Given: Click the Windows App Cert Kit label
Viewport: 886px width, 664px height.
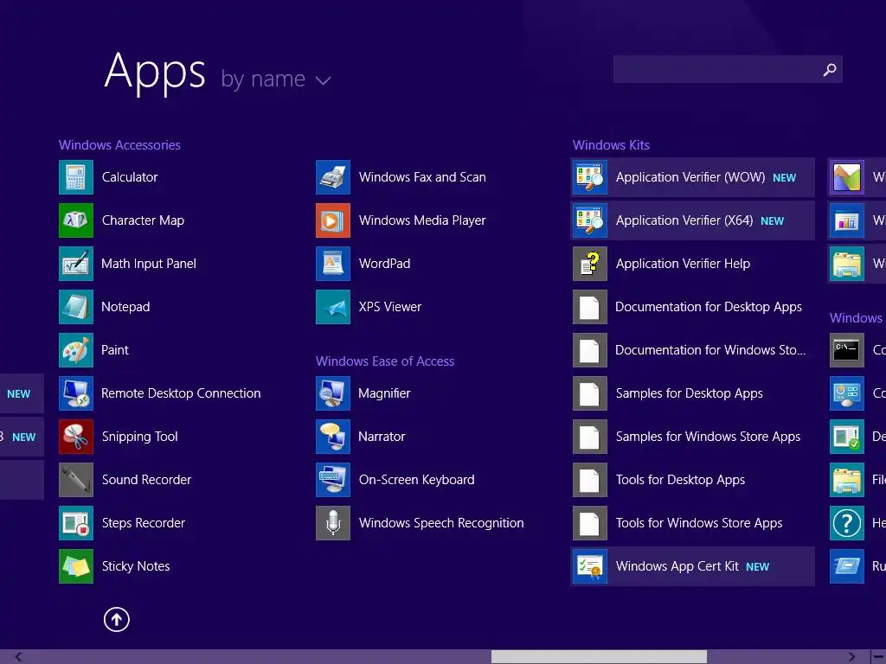Looking at the screenshot, I should (x=677, y=566).
